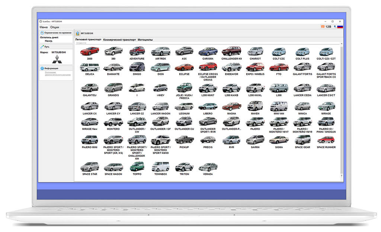Click the Информация panel header
Screen dimensions: 381x232
pyautogui.click(x=56, y=69)
